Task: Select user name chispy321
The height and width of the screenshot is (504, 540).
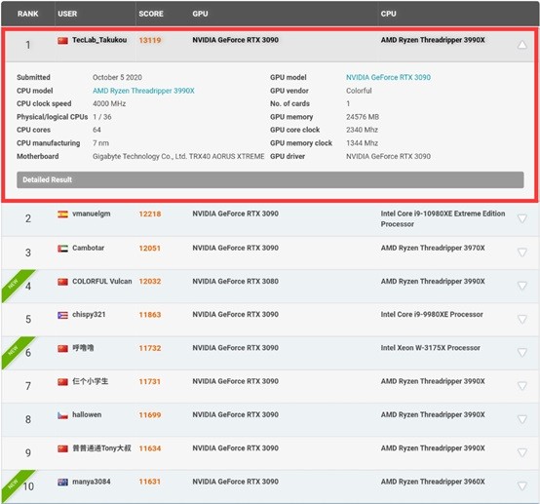Action: (x=89, y=315)
